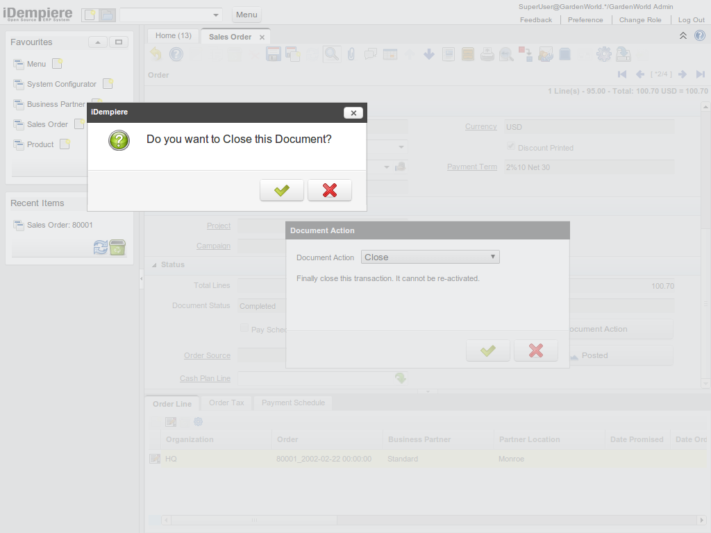The height and width of the screenshot is (533, 711).
Task: Expand the search box dropdown beside Menu
Action: coord(216,15)
